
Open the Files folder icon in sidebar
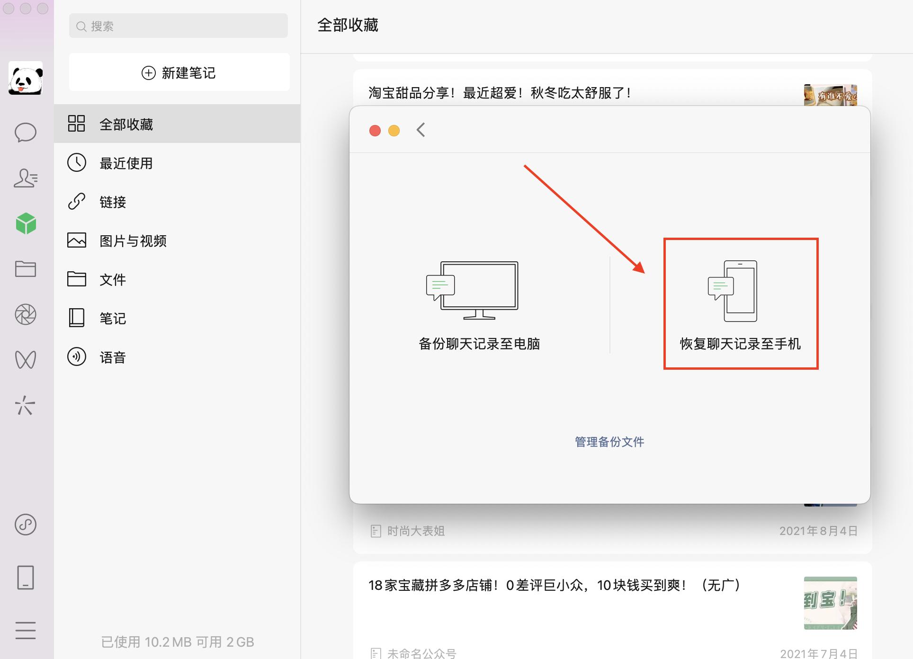26,269
